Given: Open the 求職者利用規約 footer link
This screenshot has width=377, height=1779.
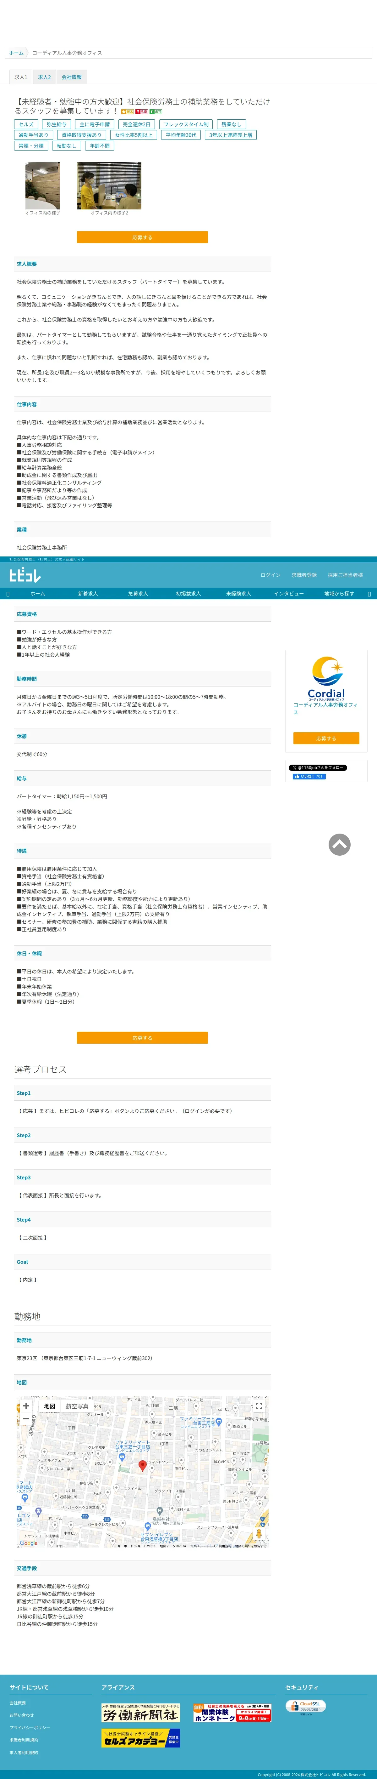Looking at the screenshot, I should pyautogui.click(x=24, y=1740).
